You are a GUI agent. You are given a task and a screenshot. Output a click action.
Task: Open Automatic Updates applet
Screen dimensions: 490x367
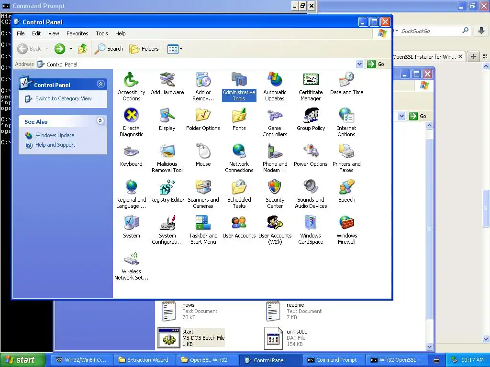(x=275, y=87)
